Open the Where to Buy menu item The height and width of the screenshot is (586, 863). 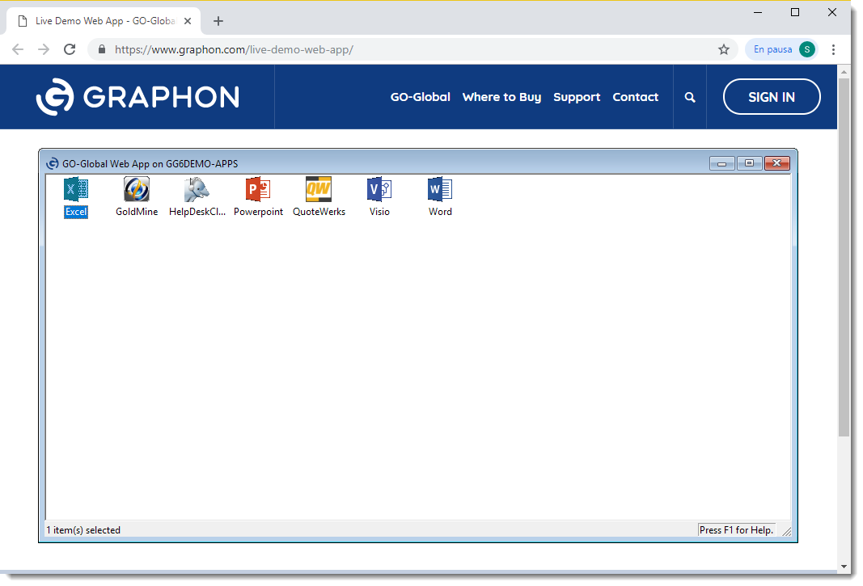tap(502, 97)
